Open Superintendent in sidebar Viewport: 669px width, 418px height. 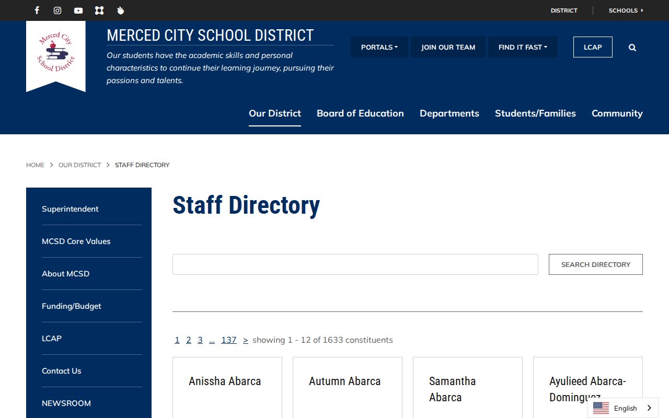point(70,209)
